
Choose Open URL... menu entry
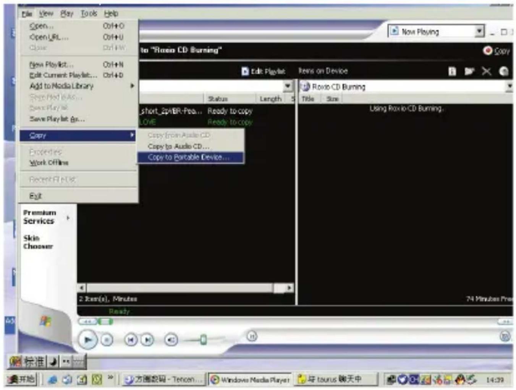click(x=78, y=37)
